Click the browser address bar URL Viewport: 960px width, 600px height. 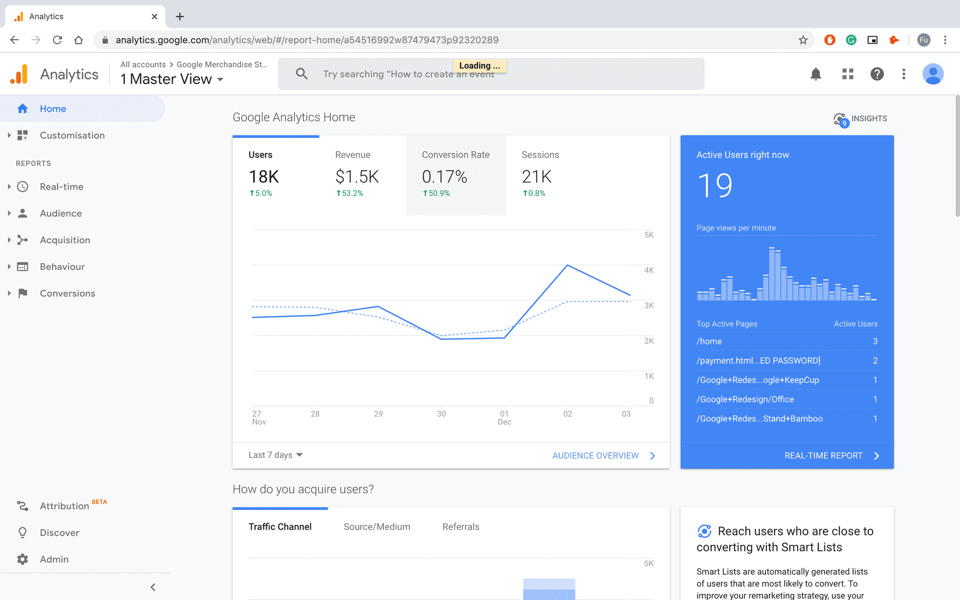(307, 40)
